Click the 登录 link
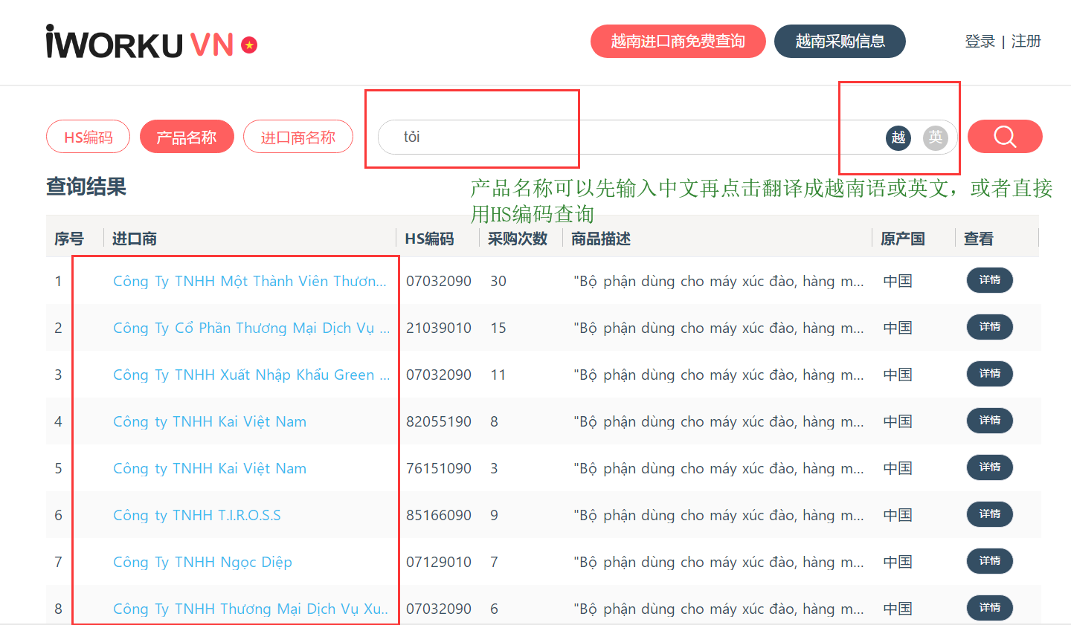Screen dimensions: 1071x625 (980, 42)
